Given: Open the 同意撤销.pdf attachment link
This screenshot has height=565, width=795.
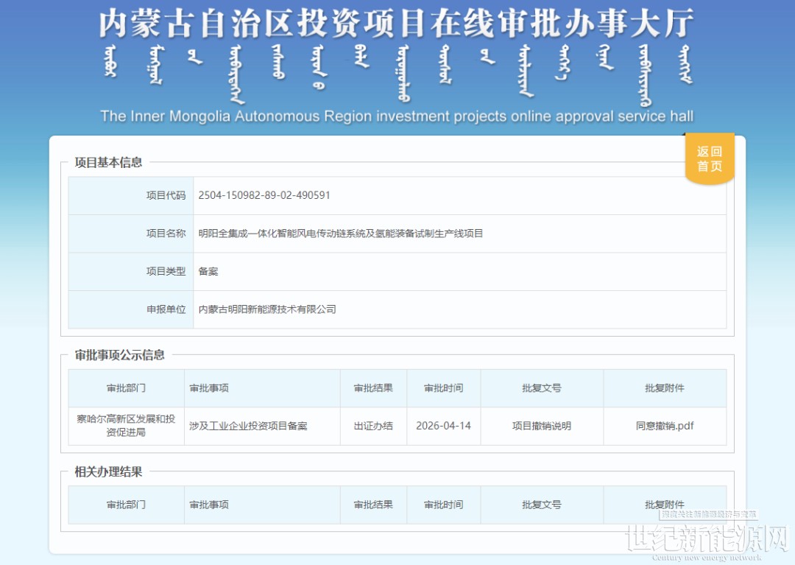Looking at the screenshot, I should coord(665,426).
